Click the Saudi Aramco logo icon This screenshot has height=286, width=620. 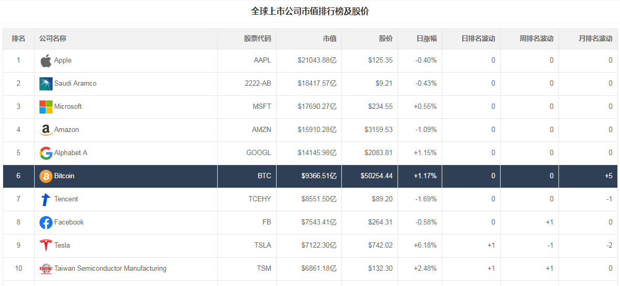[x=46, y=84]
